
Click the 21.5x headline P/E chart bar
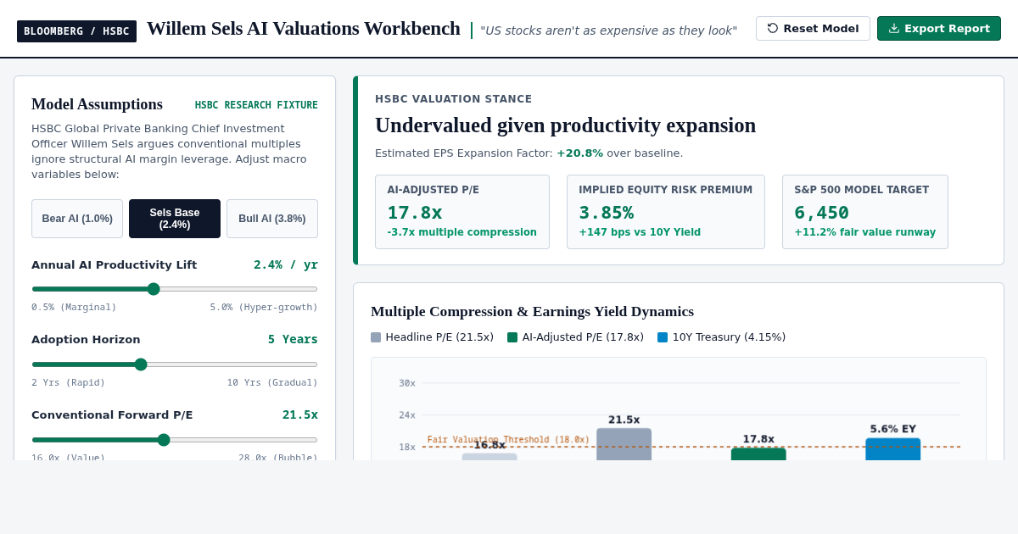click(624, 444)
